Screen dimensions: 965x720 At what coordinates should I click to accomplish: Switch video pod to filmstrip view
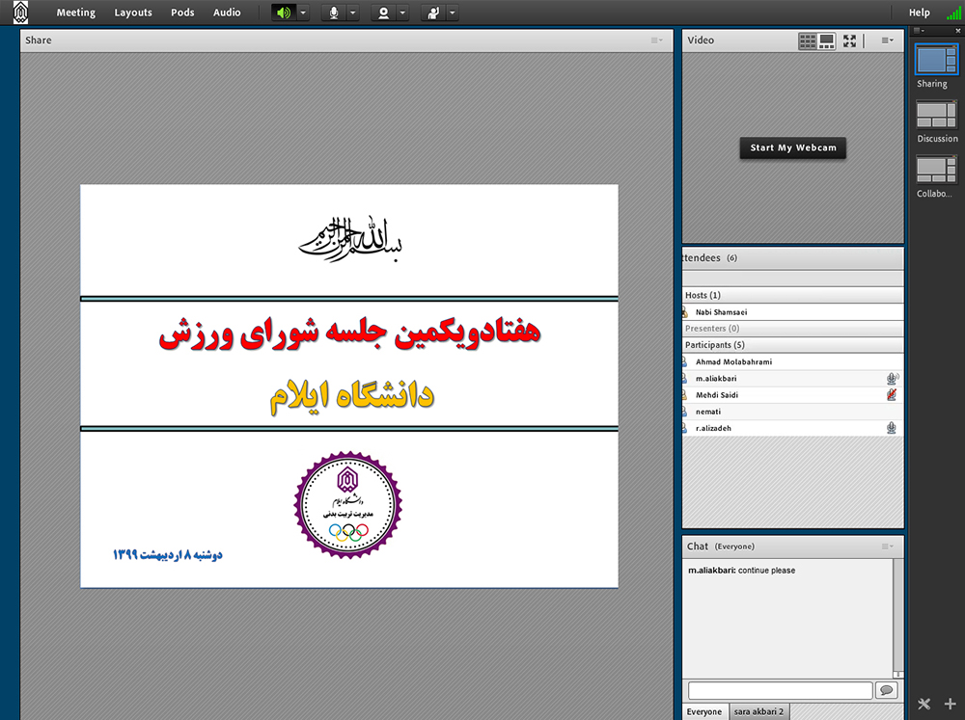(x=827, y=40)
